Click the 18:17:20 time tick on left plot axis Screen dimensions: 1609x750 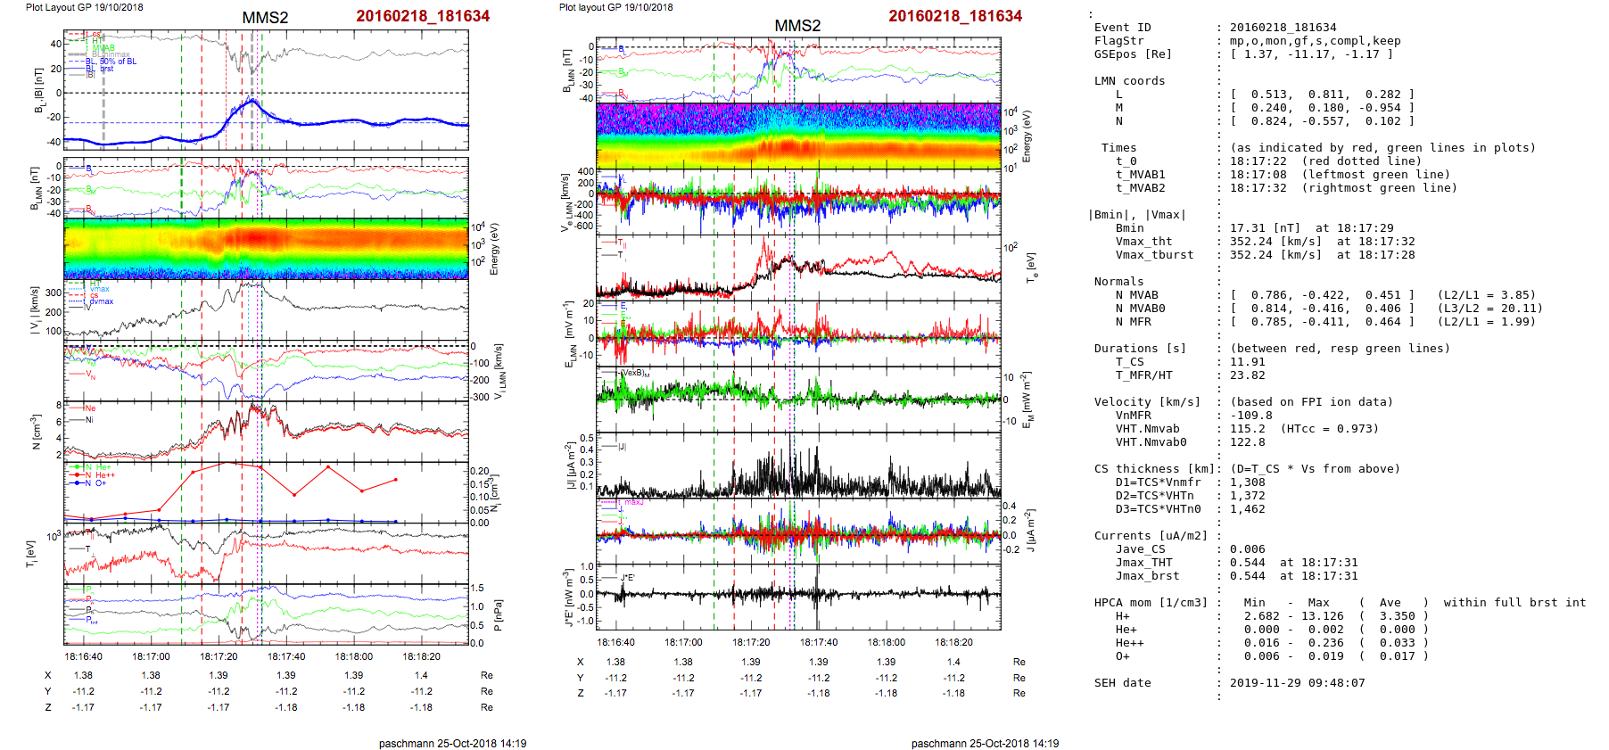point(219,656)
